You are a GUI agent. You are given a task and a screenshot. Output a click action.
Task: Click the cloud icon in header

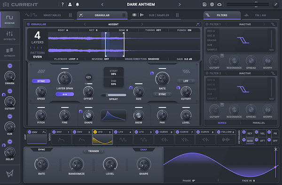coord(219,4)
